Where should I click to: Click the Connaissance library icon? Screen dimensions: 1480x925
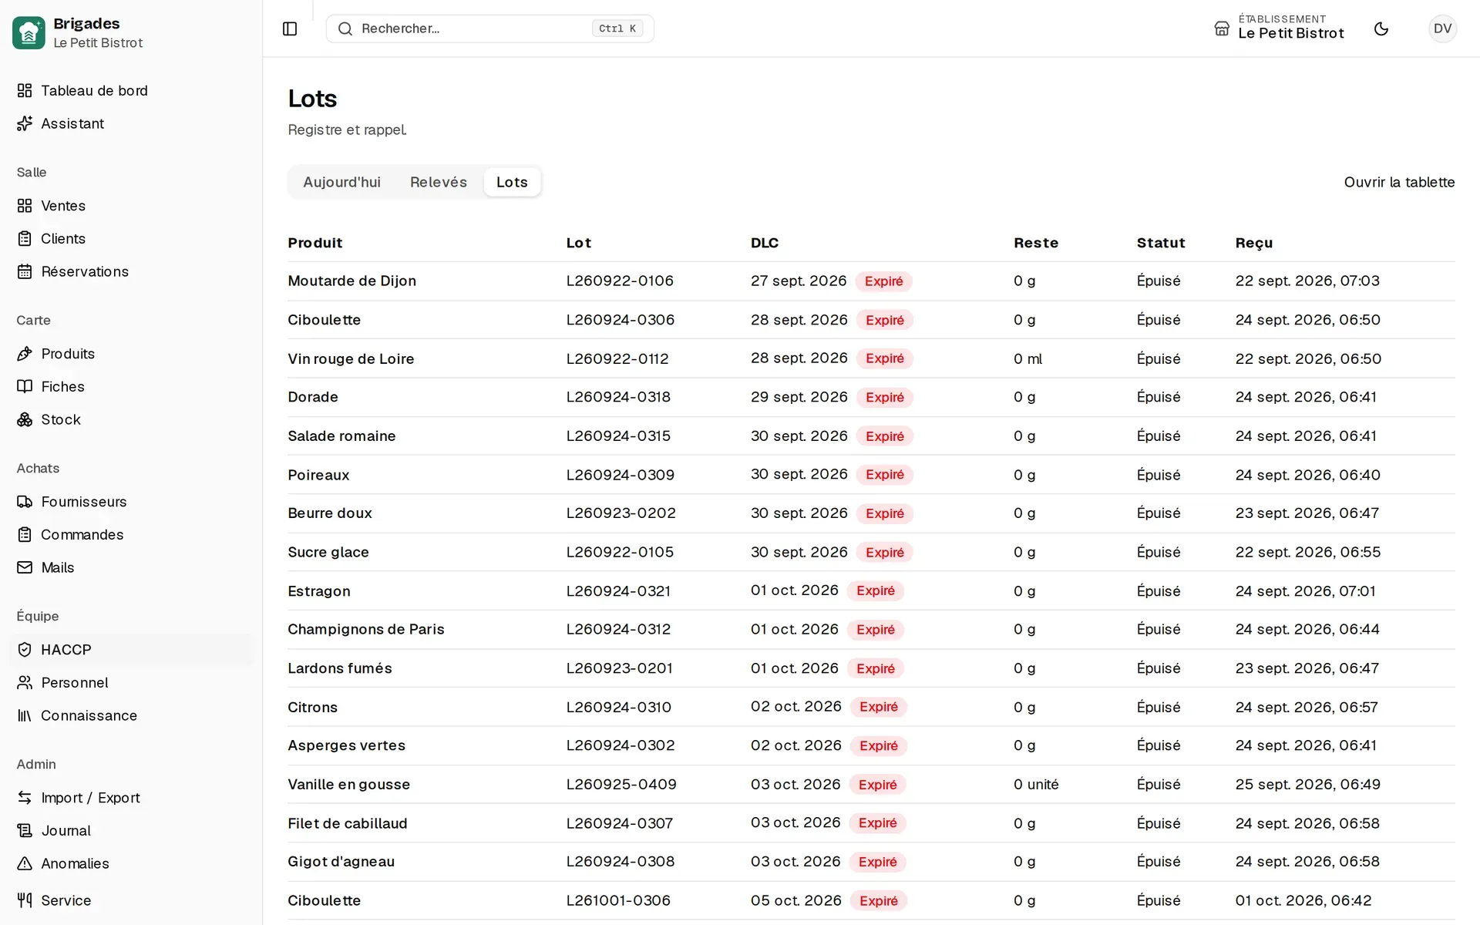coord(25,715)
